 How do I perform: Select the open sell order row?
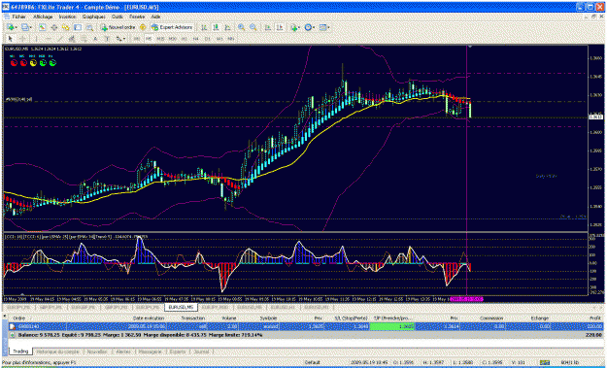[306, 326]
